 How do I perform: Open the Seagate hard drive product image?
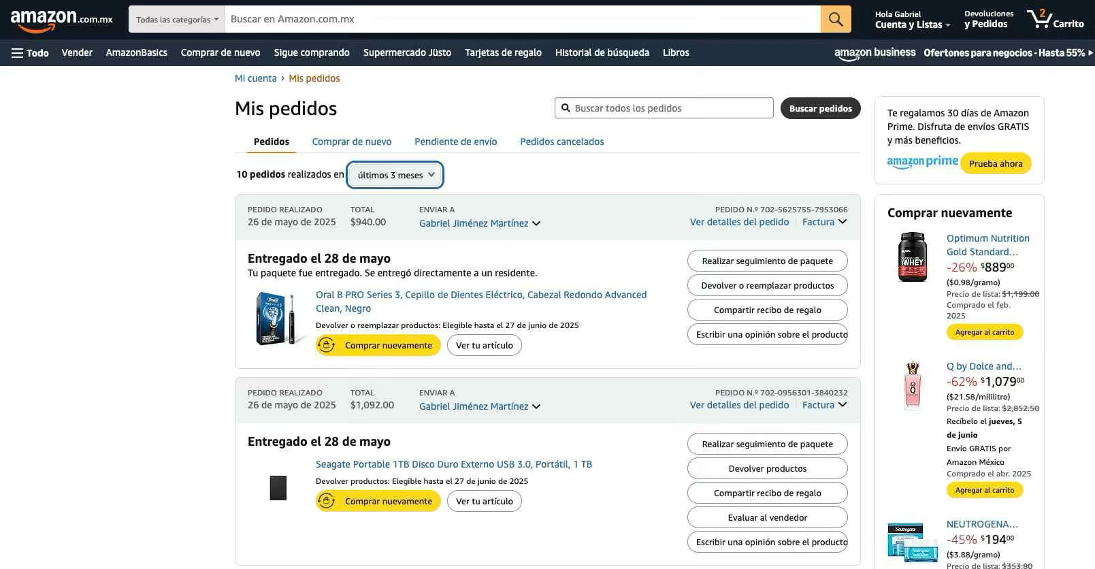click(x=278, y=487)
